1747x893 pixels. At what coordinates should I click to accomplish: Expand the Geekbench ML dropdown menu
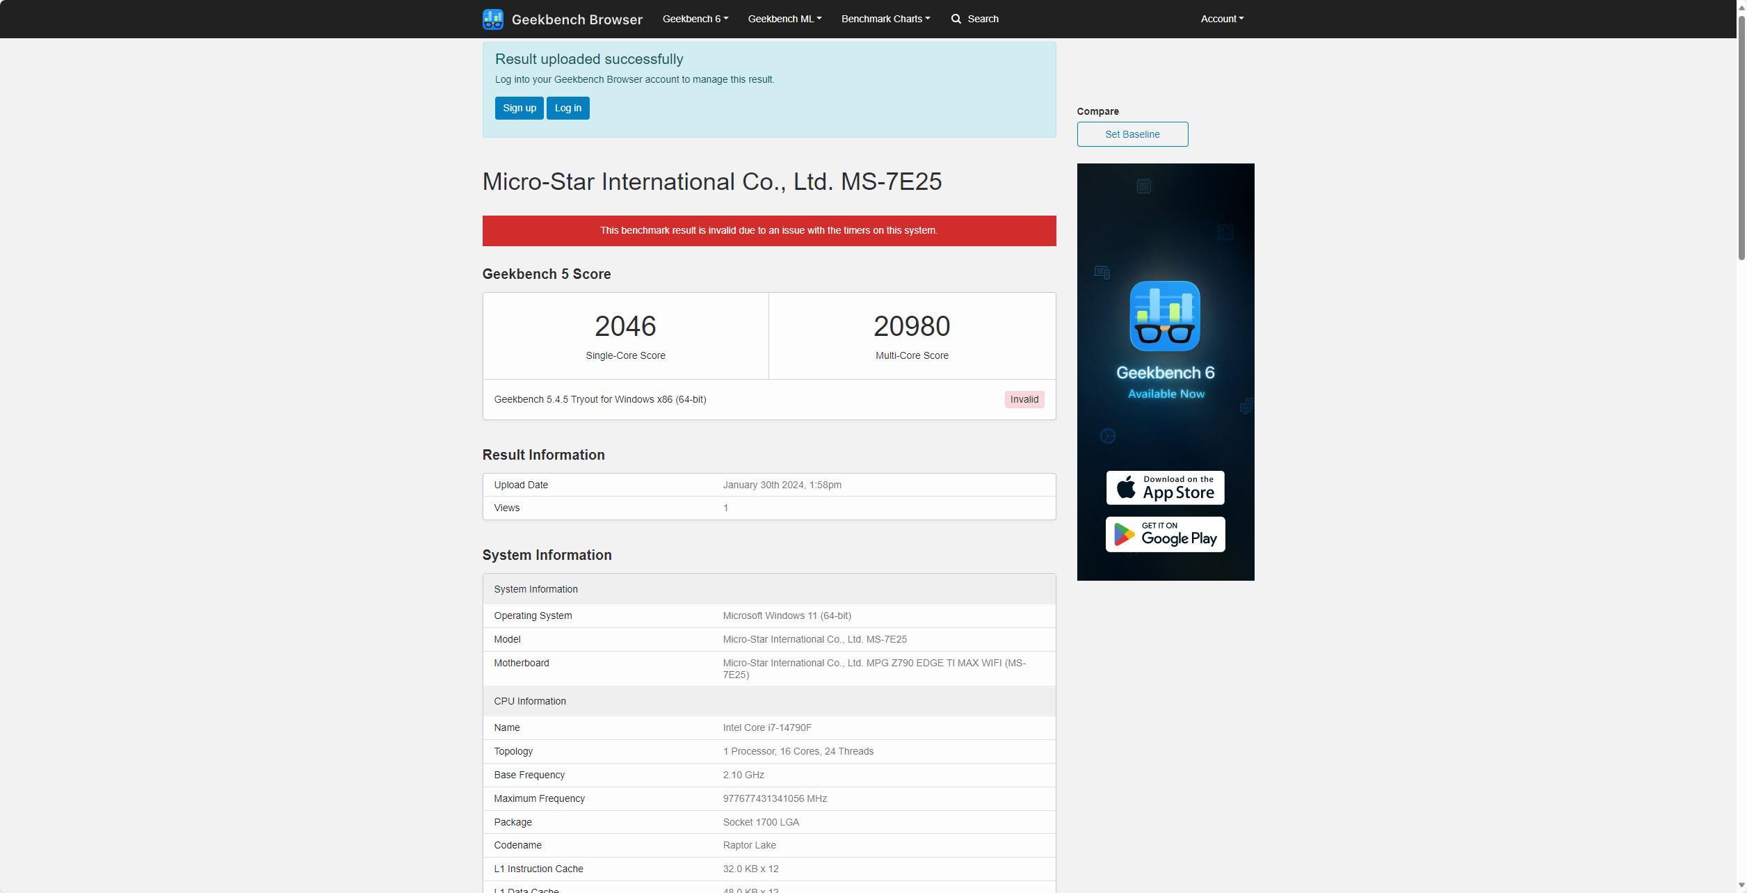coord(784,19)
